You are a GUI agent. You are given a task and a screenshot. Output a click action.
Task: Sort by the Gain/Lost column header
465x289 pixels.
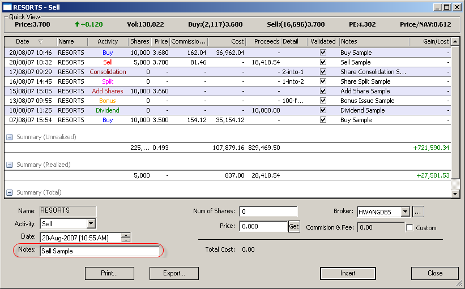click(430, 41)
